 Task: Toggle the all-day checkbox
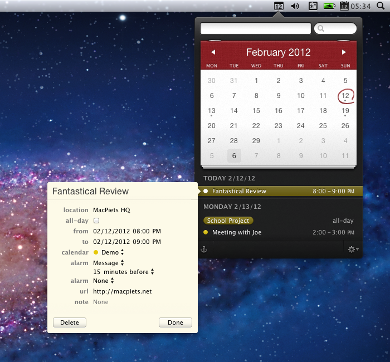click(x=96, y=221)
